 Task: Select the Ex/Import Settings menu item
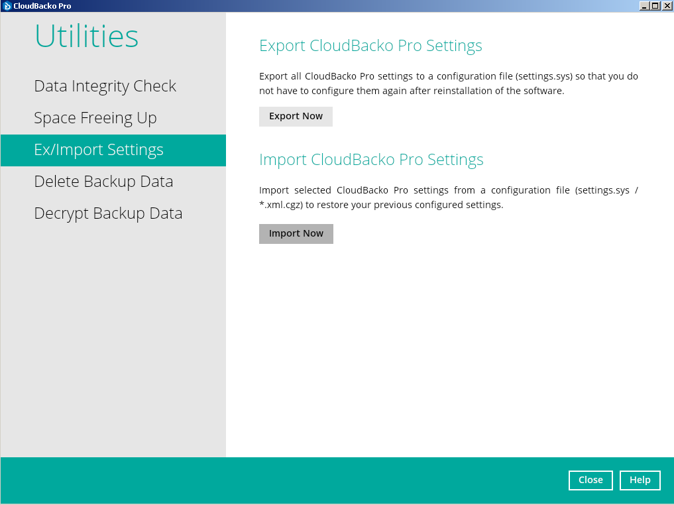point(113,150)
